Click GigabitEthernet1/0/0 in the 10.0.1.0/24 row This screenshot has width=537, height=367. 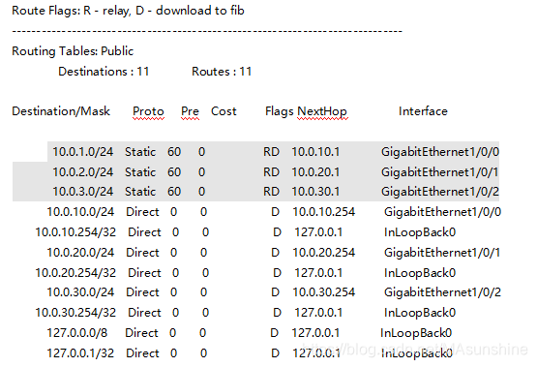(440, 152)
